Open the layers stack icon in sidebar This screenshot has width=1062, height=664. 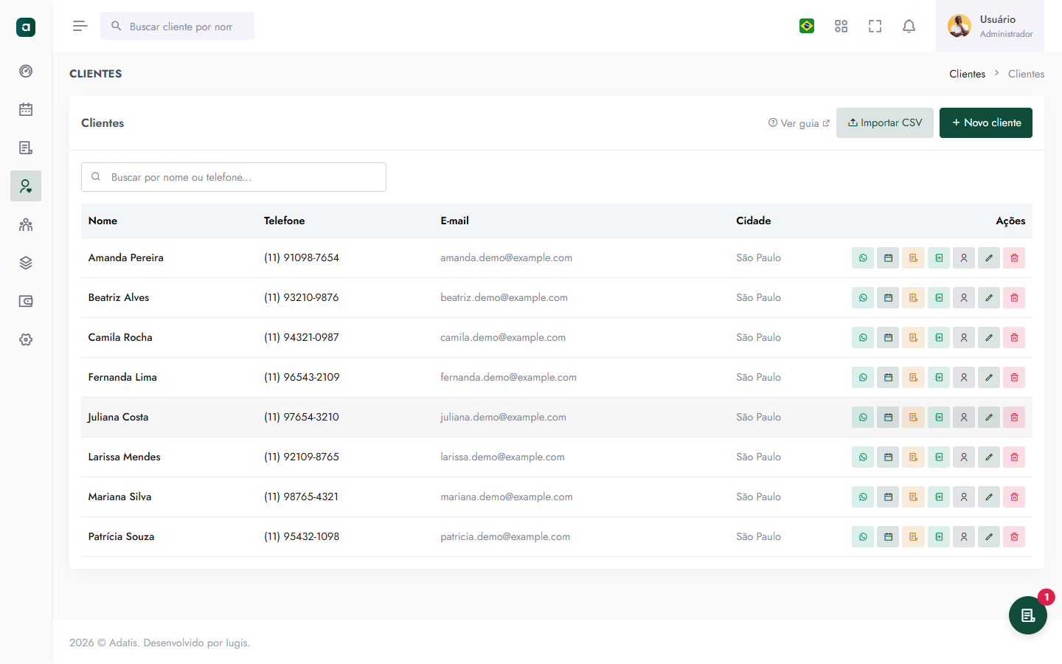tap(26, 263)
